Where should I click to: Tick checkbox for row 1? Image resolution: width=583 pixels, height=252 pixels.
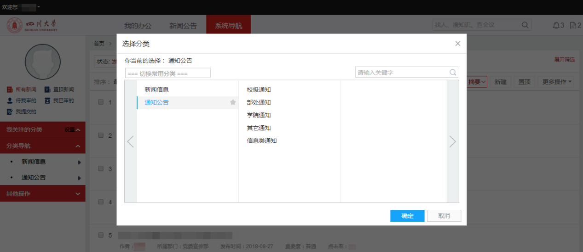pyautogui.click(x=101, y=102)
